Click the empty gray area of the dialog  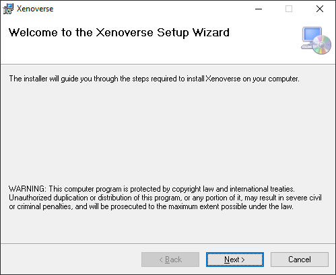(x=168, y=134)
